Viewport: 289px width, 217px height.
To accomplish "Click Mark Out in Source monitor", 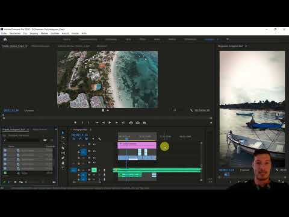I will pyautogui.click(x=88, y=122).
